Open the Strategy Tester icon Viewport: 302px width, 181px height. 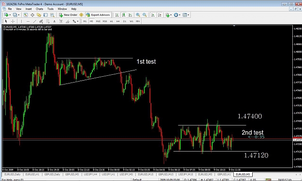[52, 15]
